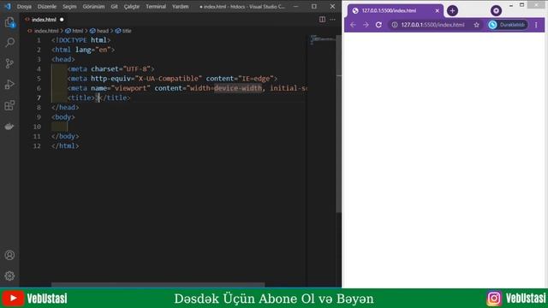The height and width of the screenshot is (308, 548).
Task: Click the circular profile icon in tab strip
Action: [496, 11]
